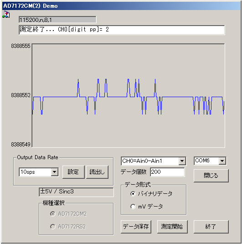Click the 8388549 y-axis label
Viewport: 242px width, 244px height.
(21, 145)
